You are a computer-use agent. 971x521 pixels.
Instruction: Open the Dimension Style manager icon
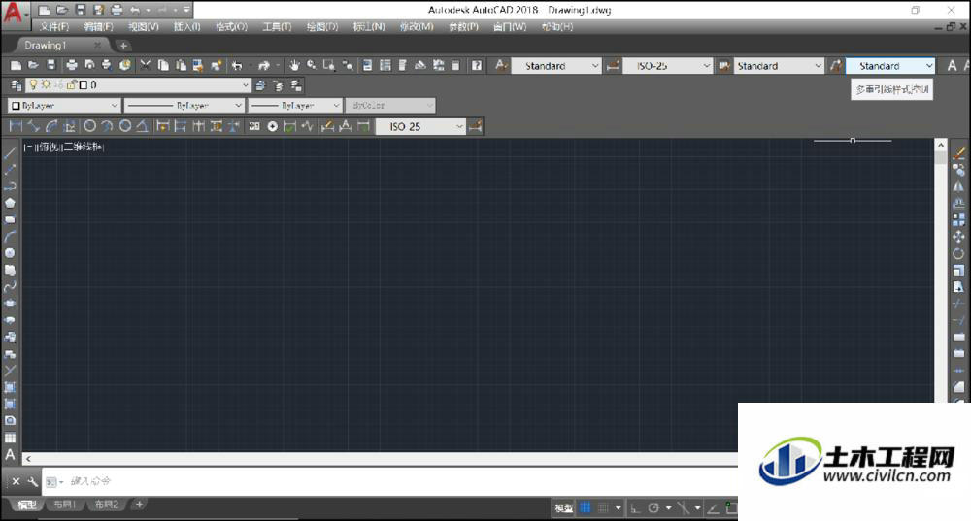click(613, 65)
